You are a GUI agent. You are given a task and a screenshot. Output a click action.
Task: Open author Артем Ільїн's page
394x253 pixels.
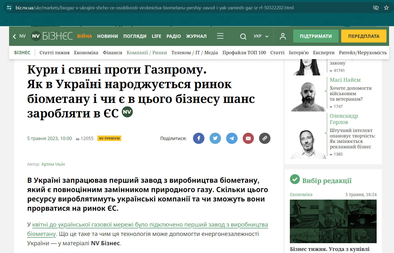click(53, 164)
